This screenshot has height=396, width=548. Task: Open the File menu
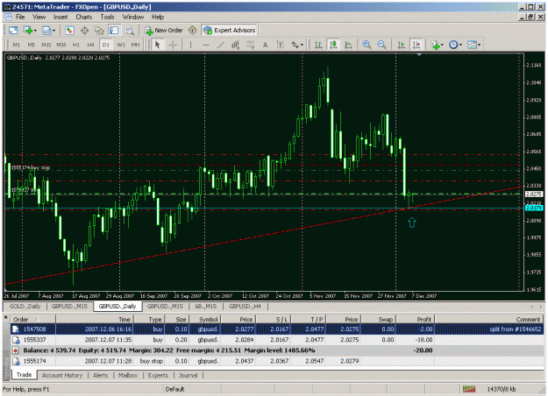click(x=20, y=17)
